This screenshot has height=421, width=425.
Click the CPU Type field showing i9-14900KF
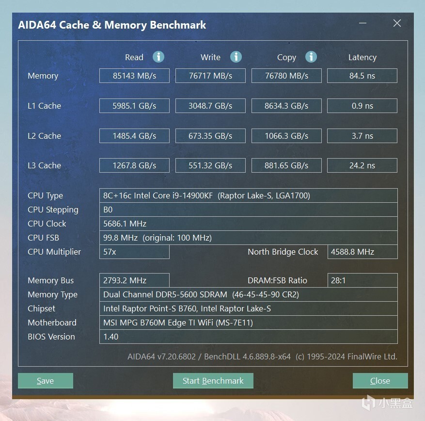pyautogui.click(x=249, y=195)
